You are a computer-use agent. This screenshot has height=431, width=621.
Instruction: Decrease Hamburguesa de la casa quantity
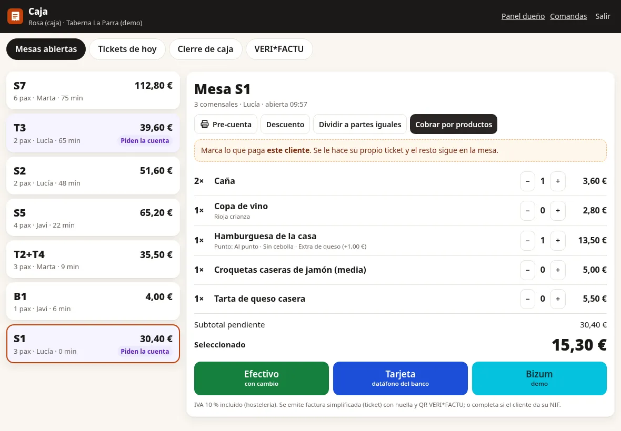point(527,240)
